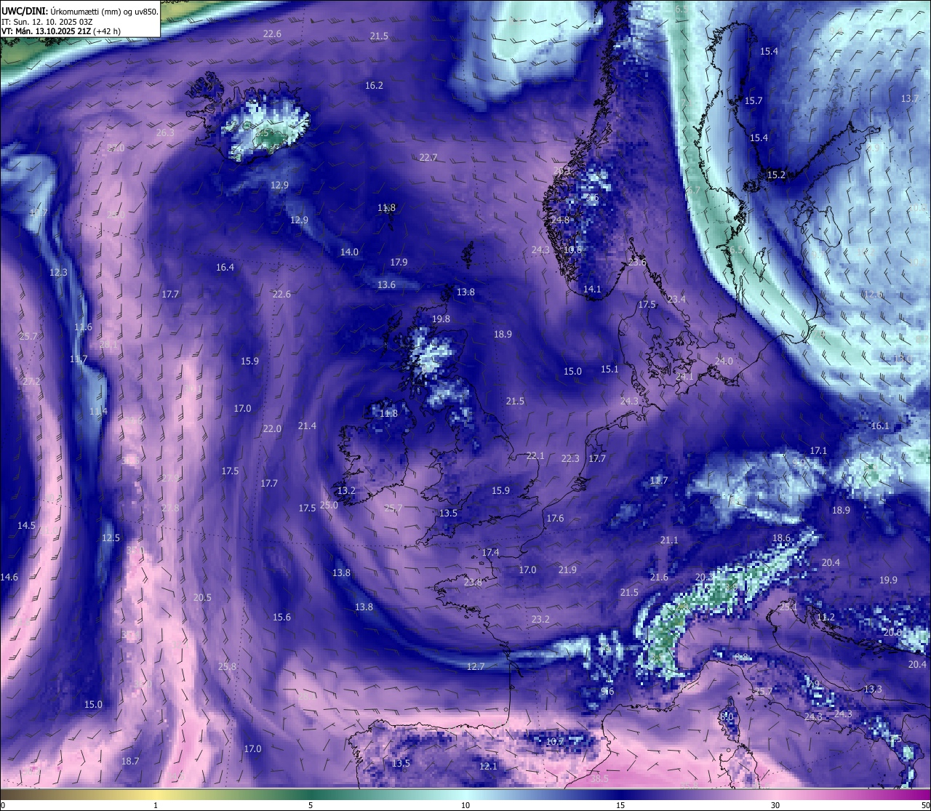Click the 22.7 value in Norwegian Sea

pos(428,157)
